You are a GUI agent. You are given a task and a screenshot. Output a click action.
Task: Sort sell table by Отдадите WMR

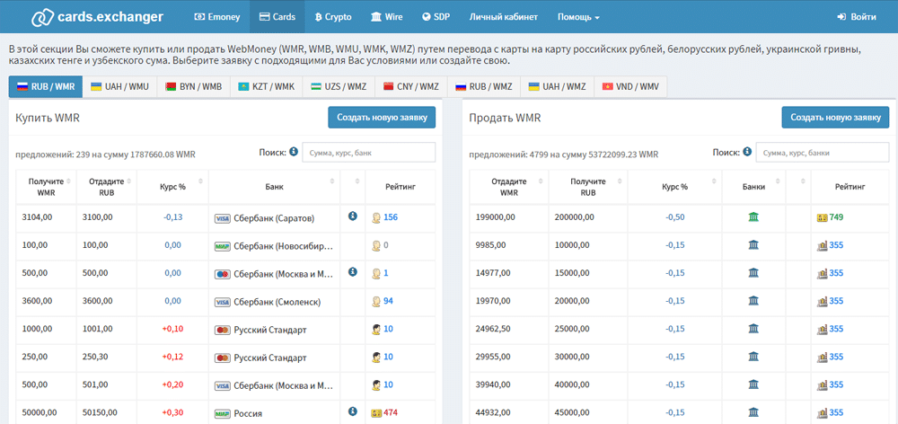tap(509, 187)
